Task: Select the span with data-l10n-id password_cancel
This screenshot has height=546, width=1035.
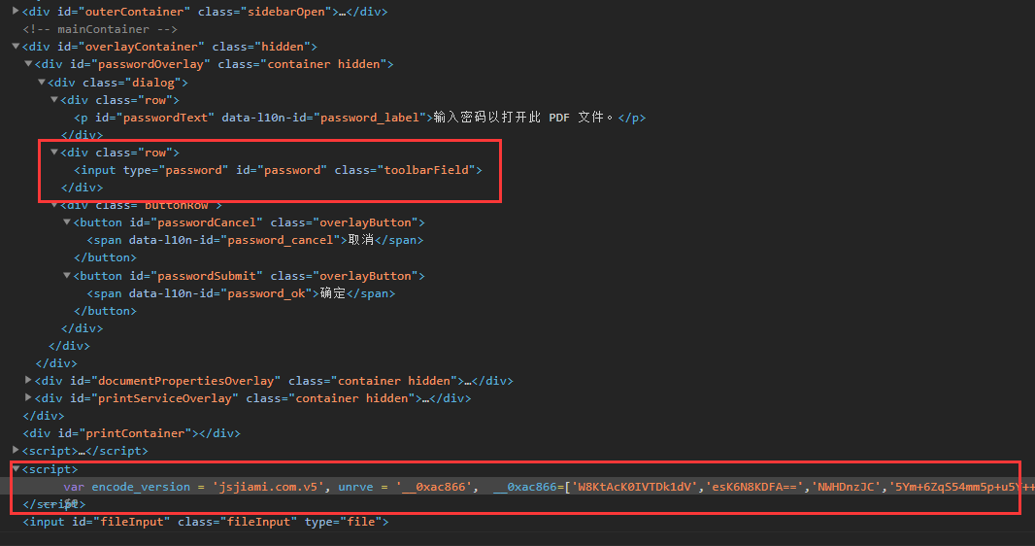Action: (254, 240)
